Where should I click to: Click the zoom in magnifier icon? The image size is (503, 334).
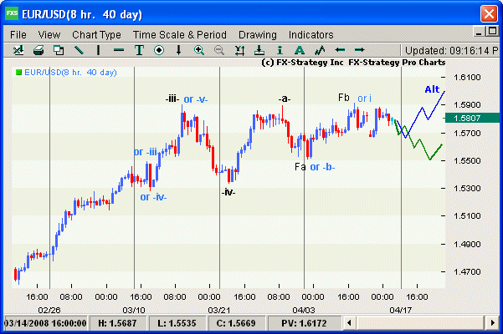pyautogui.click(x=199, y=50)
